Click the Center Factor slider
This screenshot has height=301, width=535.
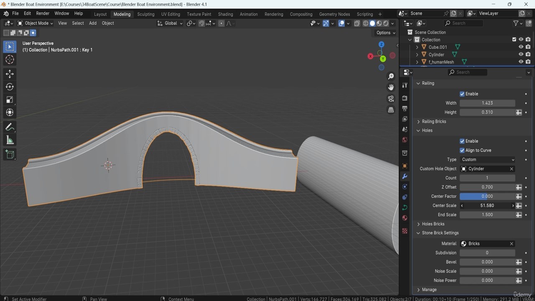pos(487,196)
